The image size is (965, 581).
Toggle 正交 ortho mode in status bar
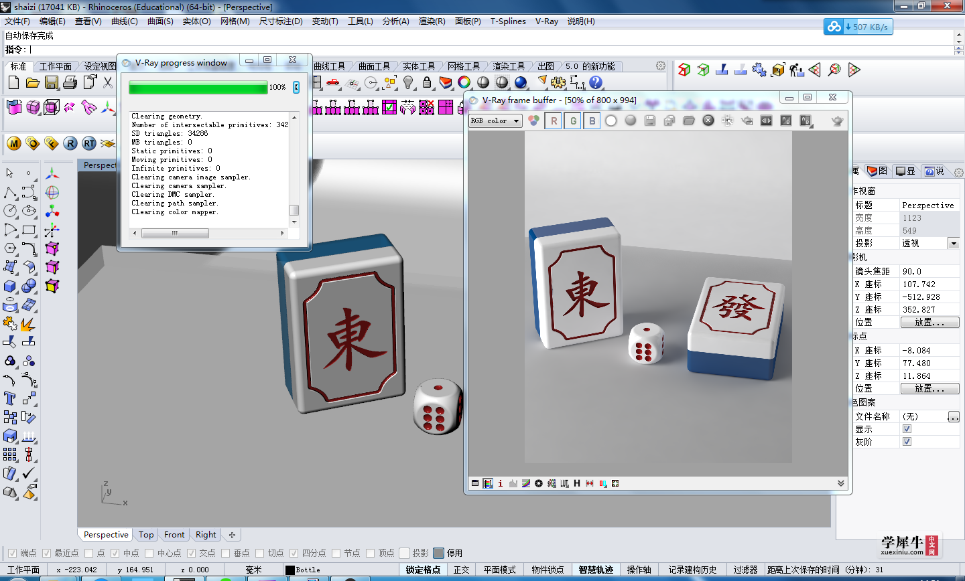tap(462, 570)
